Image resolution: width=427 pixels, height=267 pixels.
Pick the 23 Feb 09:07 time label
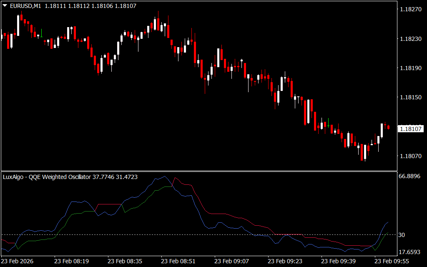click(x=232, y=261)
